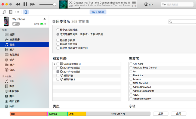The height and width of the screenshot is (119, 196).
Task: Toggle the shuffle icon in now-playing display
Action: tap(71, 2)
